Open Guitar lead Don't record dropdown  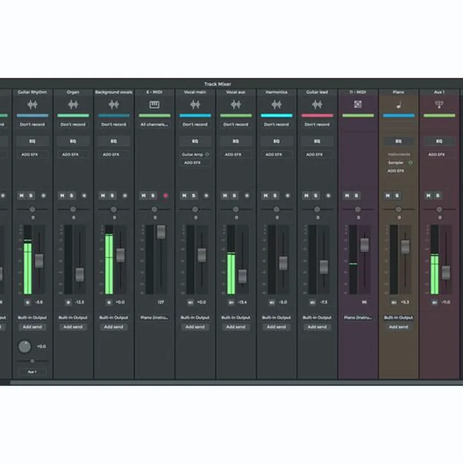click(317, 125)
